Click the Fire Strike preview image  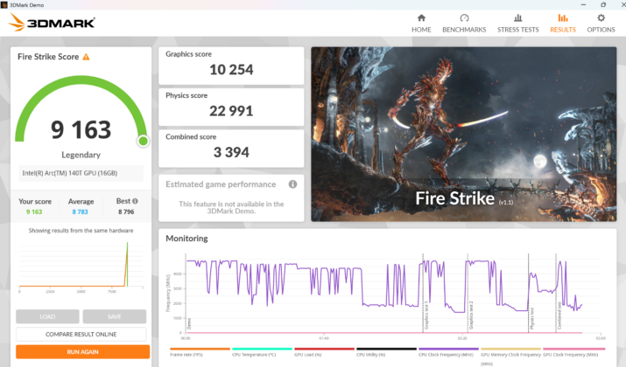click(x=463, y=135)
